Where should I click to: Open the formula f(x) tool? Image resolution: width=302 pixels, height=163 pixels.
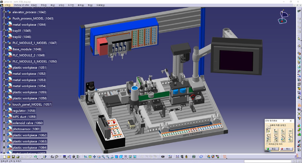(x=52, y=157)
